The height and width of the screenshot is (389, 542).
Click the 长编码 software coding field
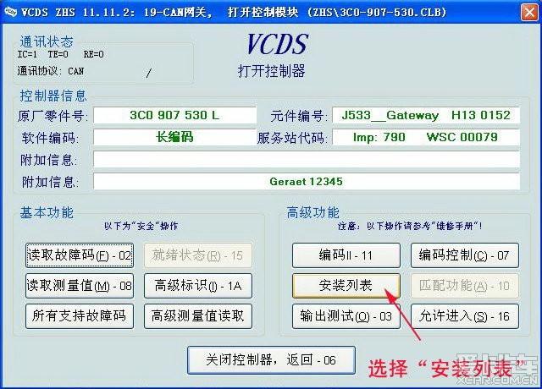point(174,137)
